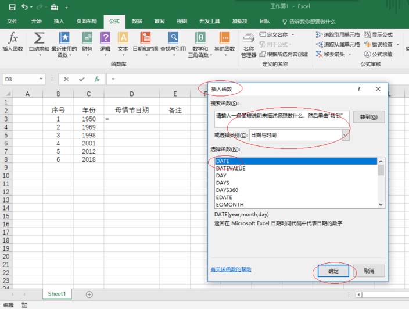Viewport: 409px width, 309px height.
Task: Open the help on this function link
Action: pos(231,269)
